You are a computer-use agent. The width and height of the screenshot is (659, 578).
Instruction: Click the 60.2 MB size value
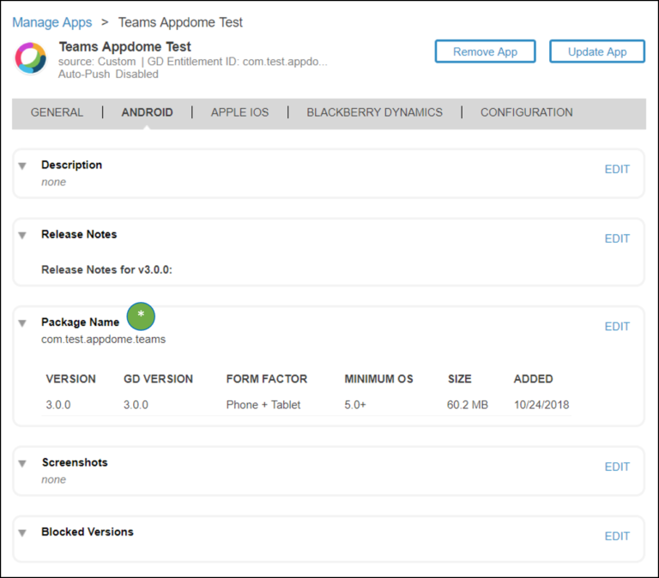(468, 405)
